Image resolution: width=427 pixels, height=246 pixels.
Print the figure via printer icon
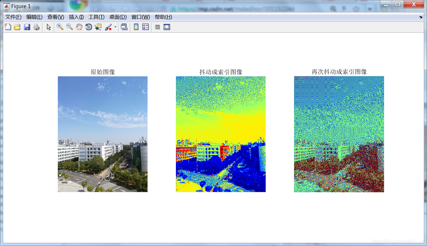(x=36, y=27)
